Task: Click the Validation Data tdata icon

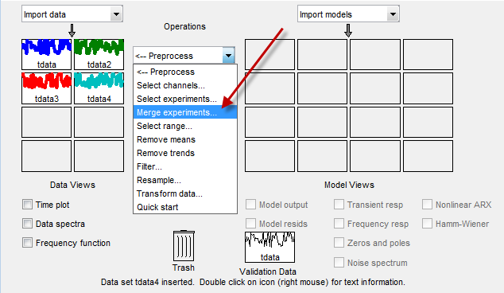Action: pyautogui.click(x=269, y=247)
